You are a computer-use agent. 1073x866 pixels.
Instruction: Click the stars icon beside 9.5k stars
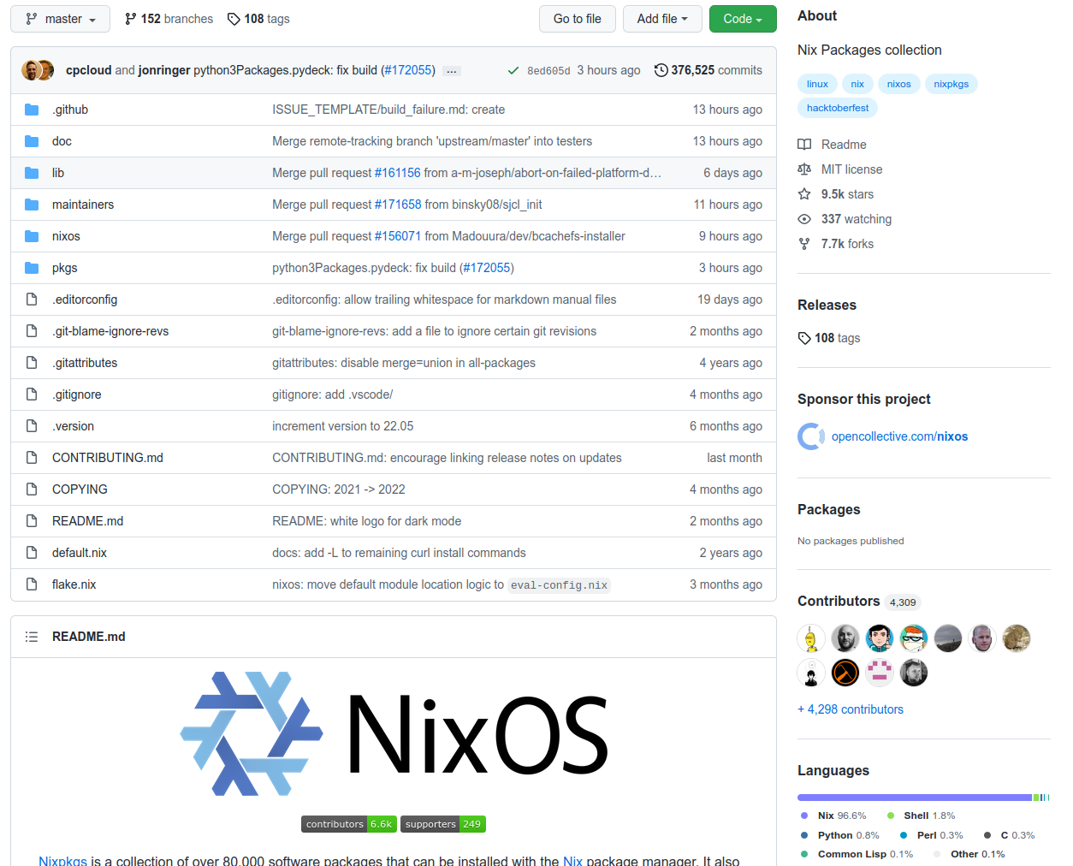[x=804, y=194]
